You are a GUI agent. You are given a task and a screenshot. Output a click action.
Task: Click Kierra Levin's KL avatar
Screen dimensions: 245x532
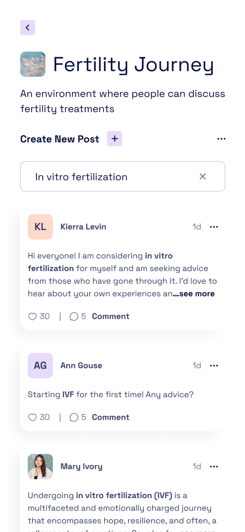click(40, 227)
